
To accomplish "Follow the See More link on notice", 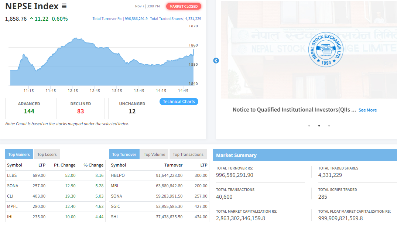I will pos(367,110).
